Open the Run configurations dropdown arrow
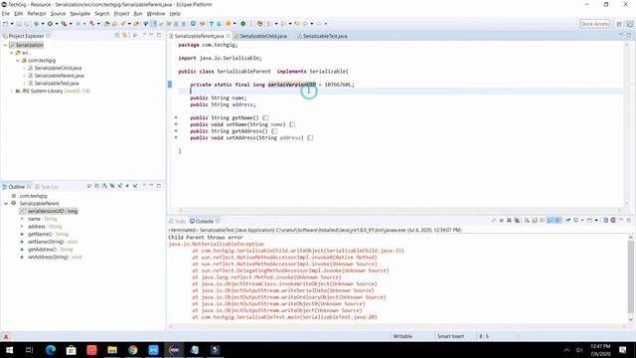Image resolution: width=636 pixels, height=358 pixels. [x=57, y=24]
